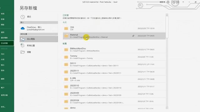Open 瀏覽 (Browse) folder dialog
Screen dimensions: 200x112
point(39,52)
